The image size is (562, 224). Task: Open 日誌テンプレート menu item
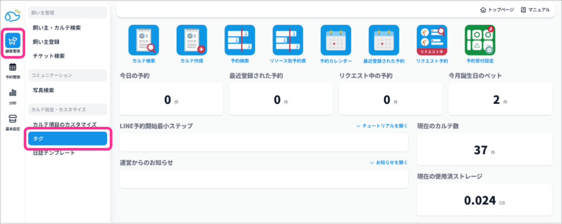pos(54,153)
